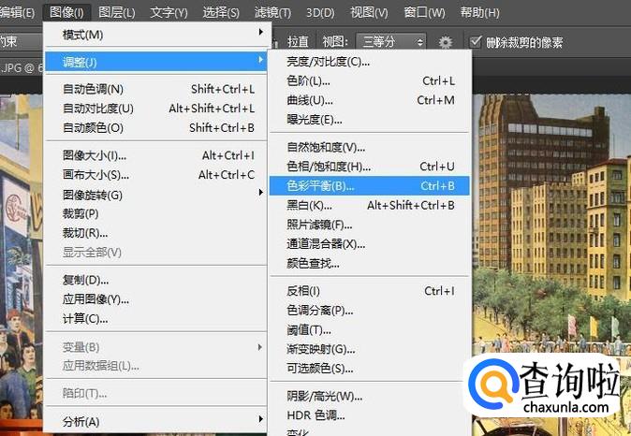Open 曲线(U)... adjustment

tap(370, 100)
